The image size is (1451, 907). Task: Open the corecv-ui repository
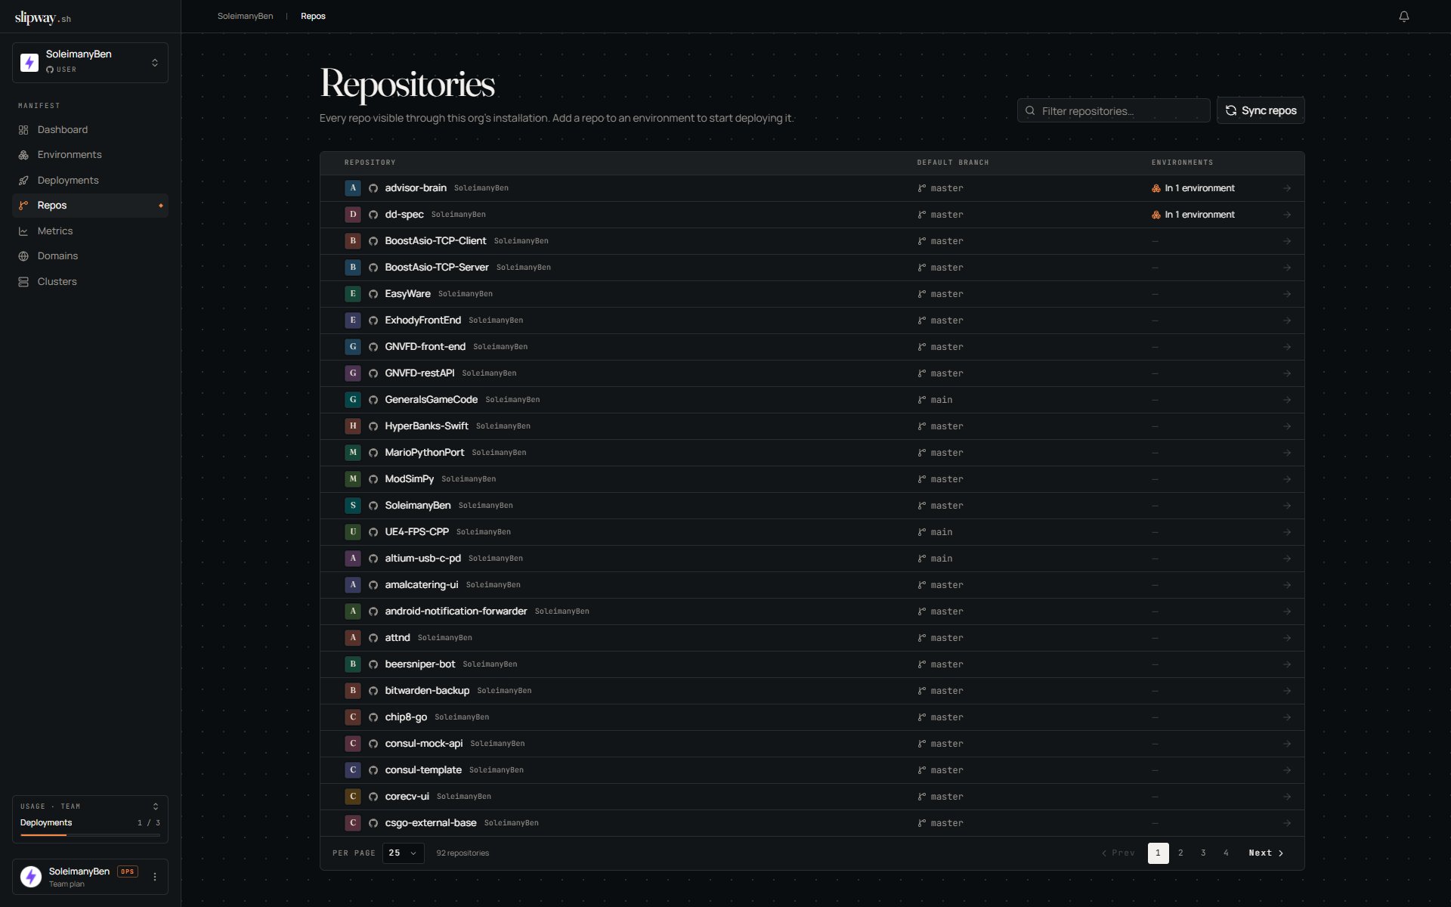click(x=407, y=797)
